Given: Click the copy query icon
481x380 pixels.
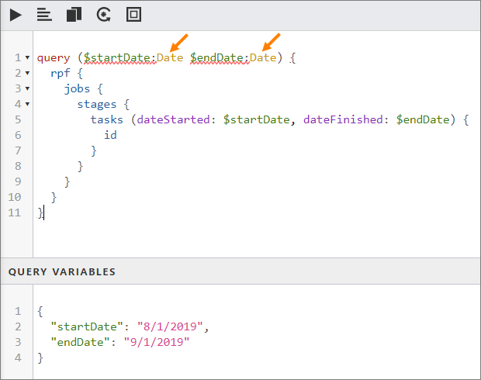Looking at the screenshot, I should pyautogui.click(x=74, y=15).
